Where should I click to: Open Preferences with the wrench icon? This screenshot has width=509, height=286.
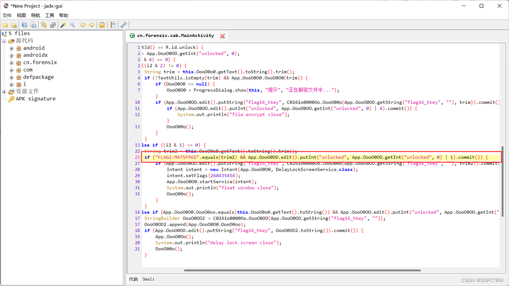[x=124, y=25]
